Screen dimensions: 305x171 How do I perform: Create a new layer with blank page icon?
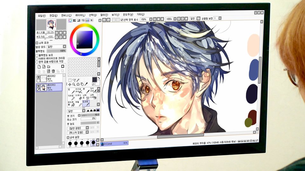pyautogui.click(x=39, y=67)
